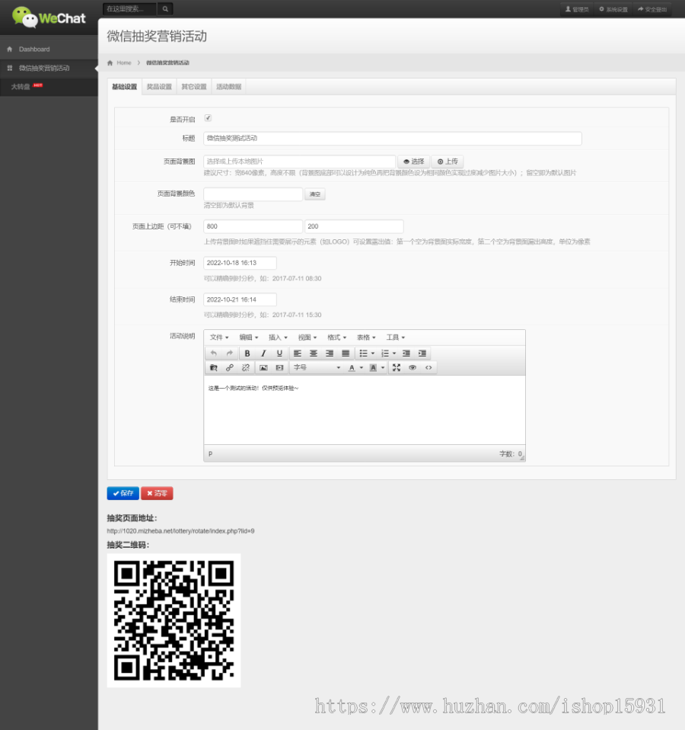Click the 保存 save button
This screenshot has height=730, width=685.
123,493
